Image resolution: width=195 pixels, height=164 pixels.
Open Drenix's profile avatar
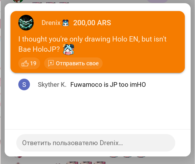[x=26, y=23]
